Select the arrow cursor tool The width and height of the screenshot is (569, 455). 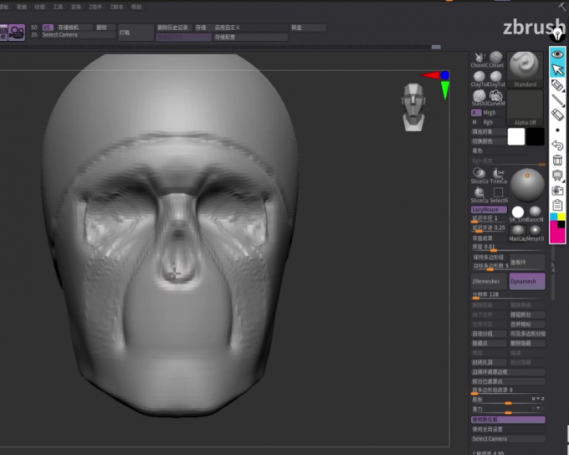click(x=557, y=69)
